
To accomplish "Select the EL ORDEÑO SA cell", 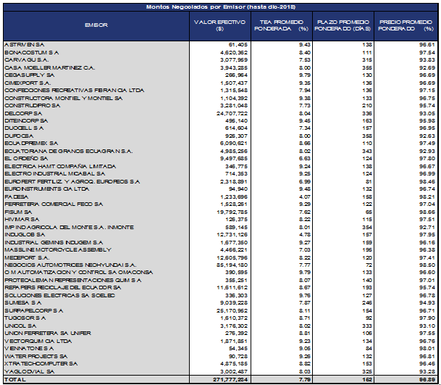I will pos(26,159).
